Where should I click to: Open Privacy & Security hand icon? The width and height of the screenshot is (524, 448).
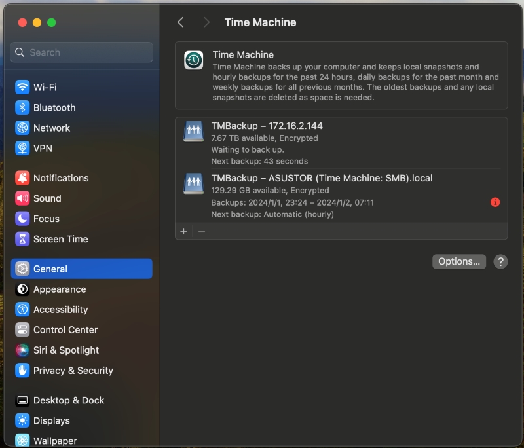pos(22,371)
